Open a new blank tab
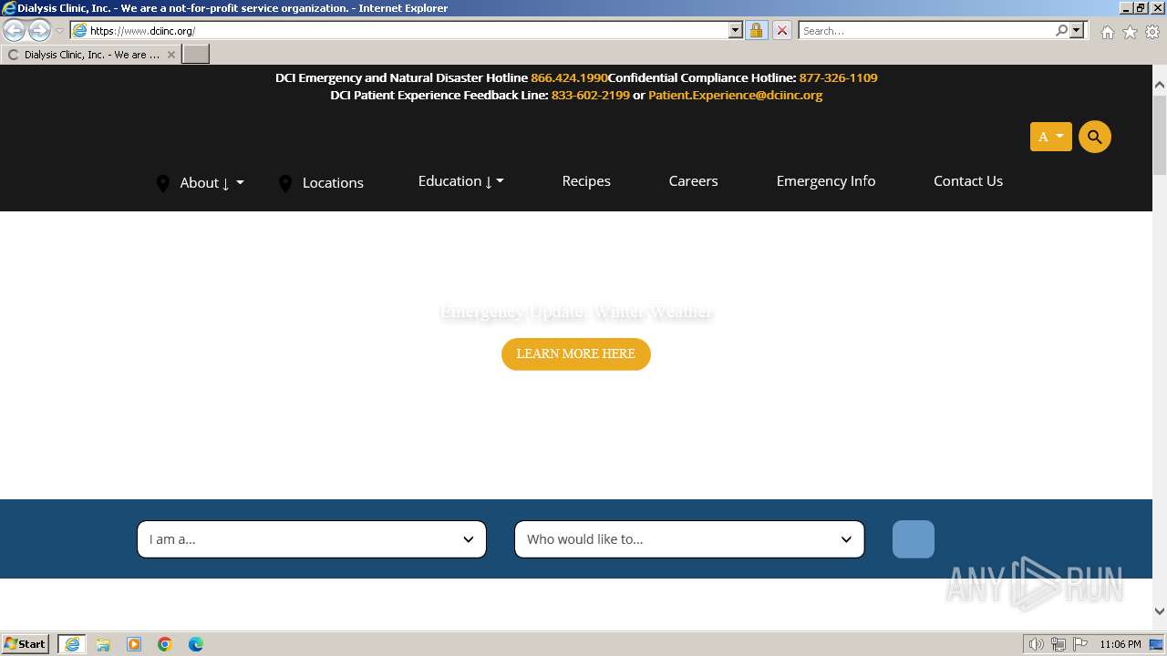Image resolution: width=1167 pixels, height=656 pixels. tap(196, 54)
